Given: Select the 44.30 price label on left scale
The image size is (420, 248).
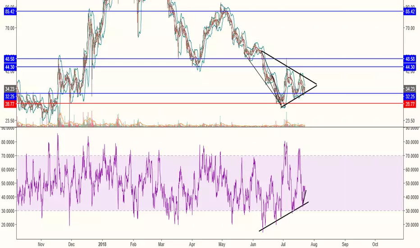Looking at the screenshot, I should pyautogui.click(x=10, y=67).
